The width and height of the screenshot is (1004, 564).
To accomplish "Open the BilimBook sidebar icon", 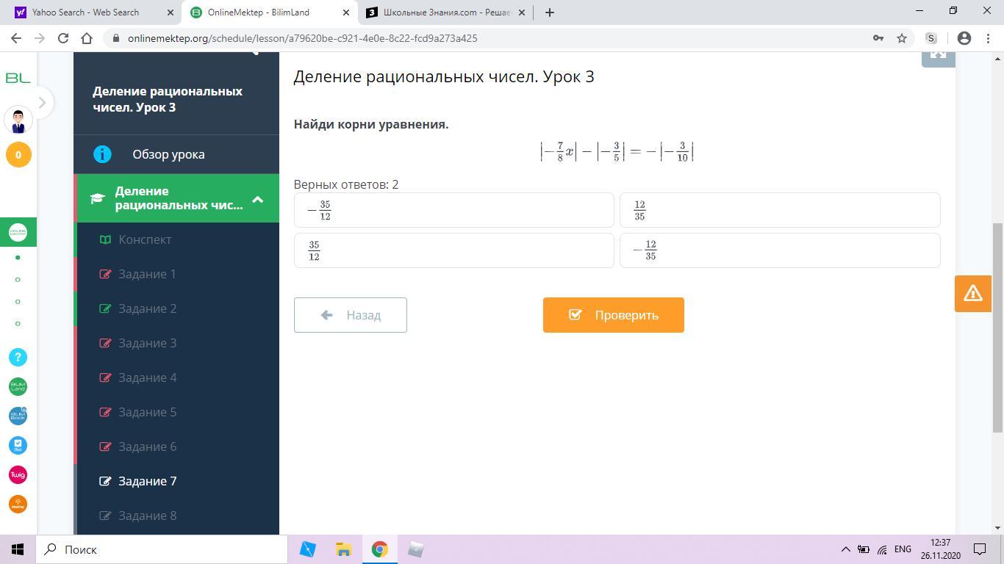I will click(x=18, y=416).
